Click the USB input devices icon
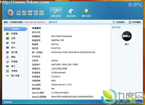Image resolution: width=145 pixels, height=105 pixels. tap(8, 76)
